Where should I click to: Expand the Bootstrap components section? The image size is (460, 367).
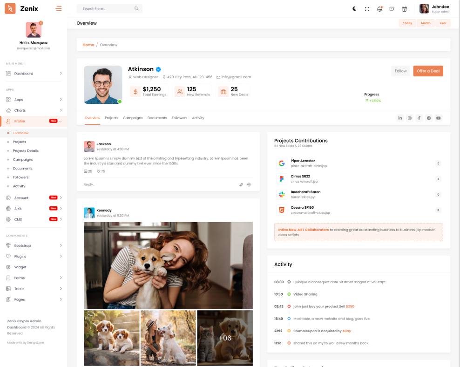pos(34,246)
